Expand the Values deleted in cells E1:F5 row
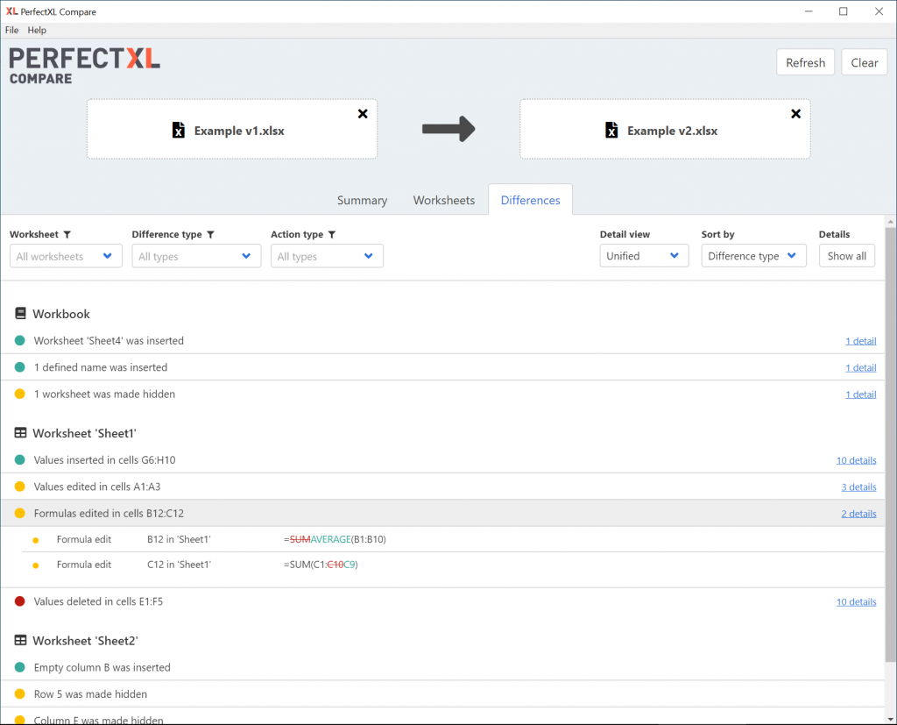 point(442,601)
